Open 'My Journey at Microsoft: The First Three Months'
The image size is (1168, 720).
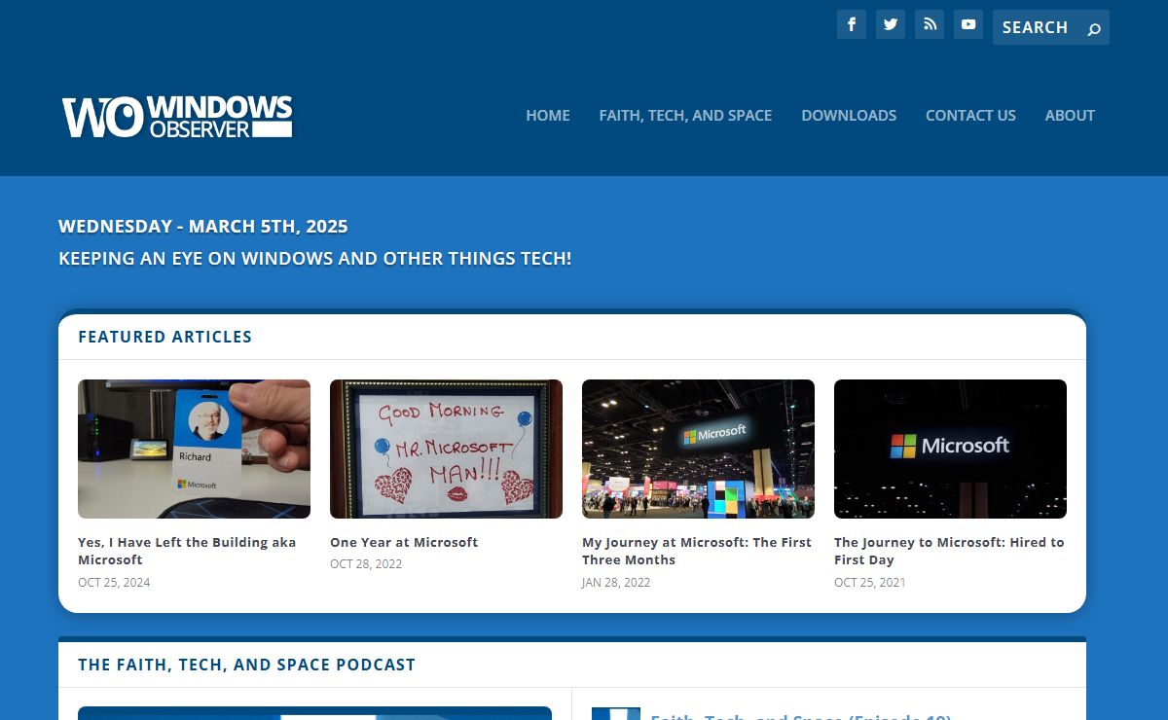697,551
